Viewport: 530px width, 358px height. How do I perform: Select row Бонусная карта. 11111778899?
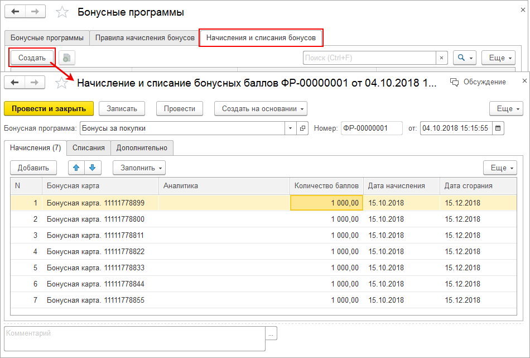263,203
